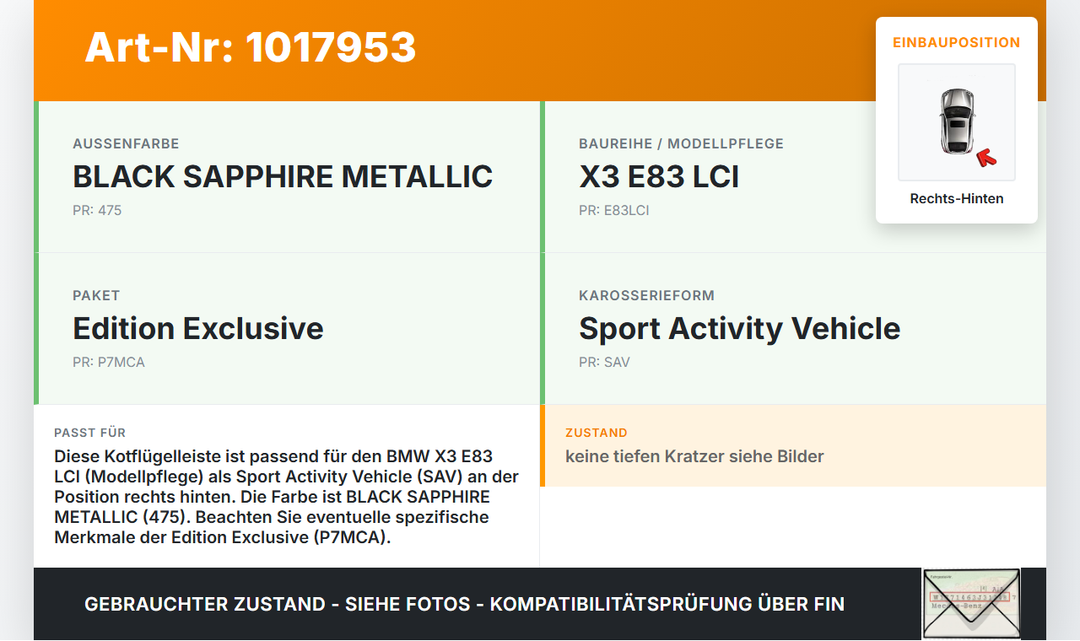The image size is (1080, 641).
Task: Click the PR: P7MCA package code
Action: tap(109, 363)
